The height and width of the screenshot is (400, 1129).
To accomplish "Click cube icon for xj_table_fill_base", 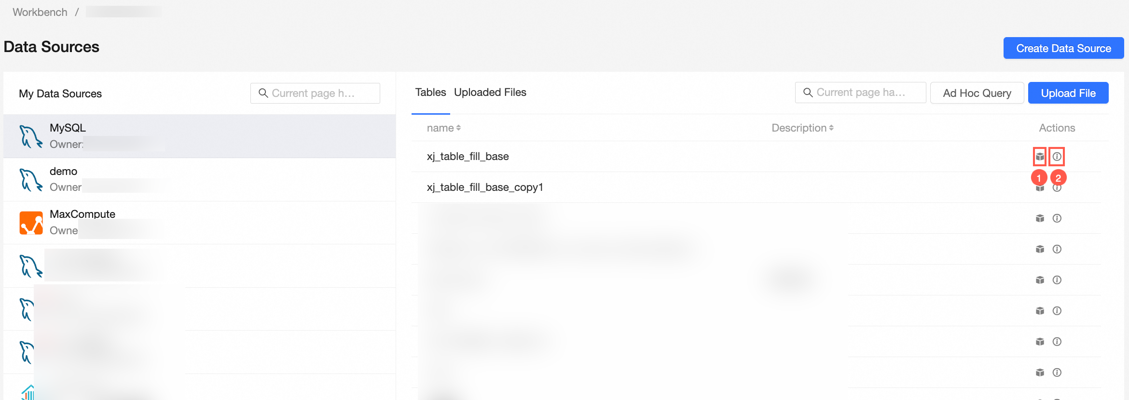I will coord(1040,157).
